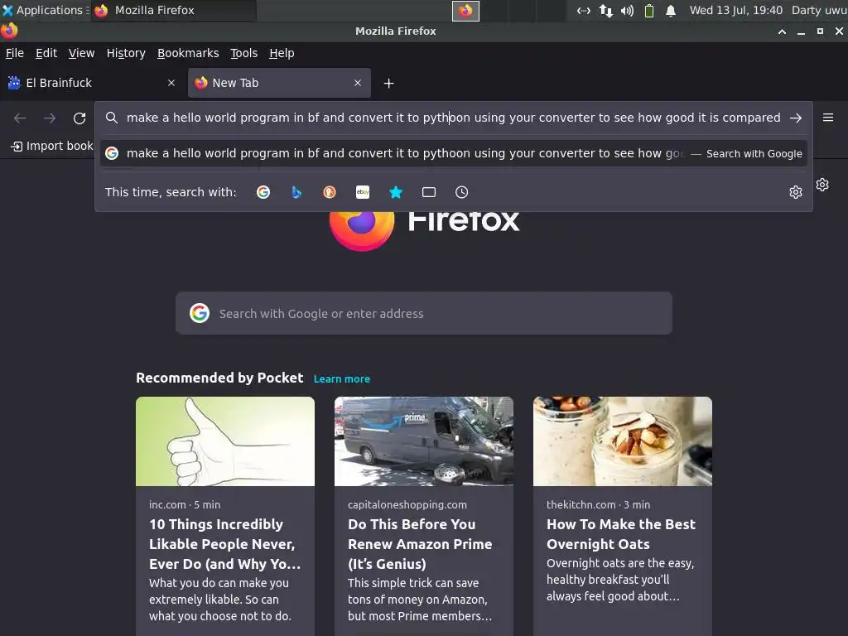Click the Go arrow in address bar
This screenshot has width=848, height=636.
(x=796, y=118)
